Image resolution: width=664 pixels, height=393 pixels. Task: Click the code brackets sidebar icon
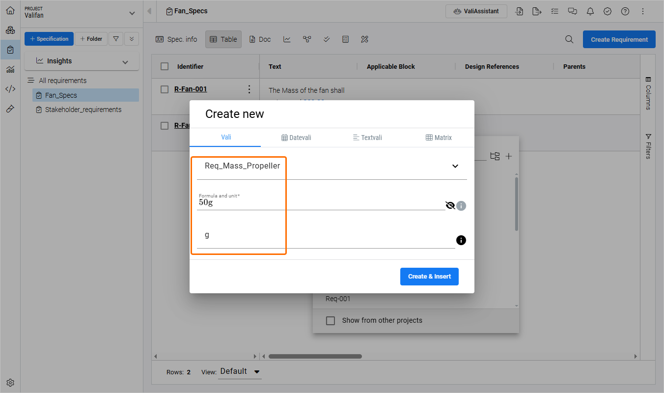pyautogui.click(x=10, y=89)
